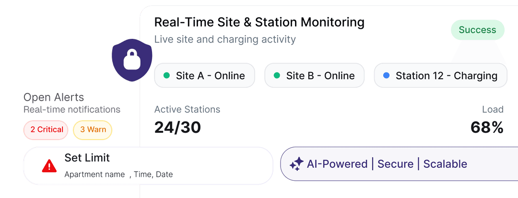The image size is (518, 198).
Task: Filter by the 2 Critical badge
Action: point(46,130)
